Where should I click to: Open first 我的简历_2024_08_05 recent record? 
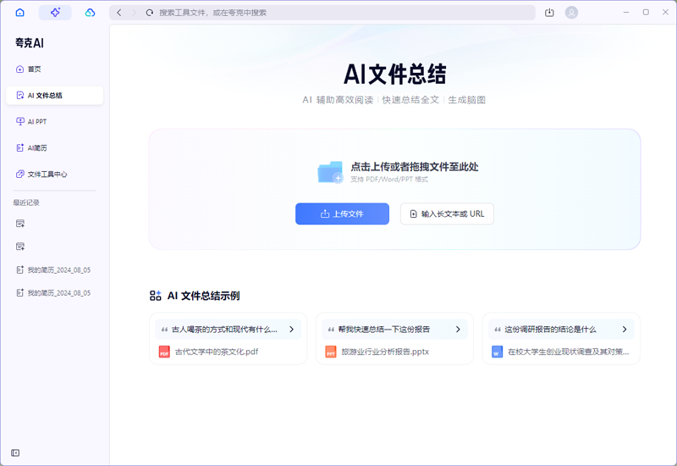coord(53,269)
